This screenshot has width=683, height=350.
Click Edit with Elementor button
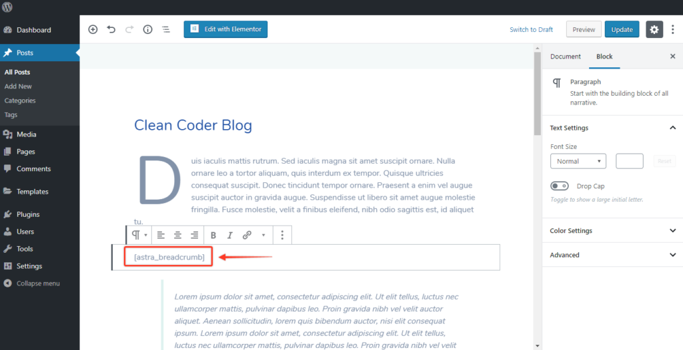coord(226,29)
